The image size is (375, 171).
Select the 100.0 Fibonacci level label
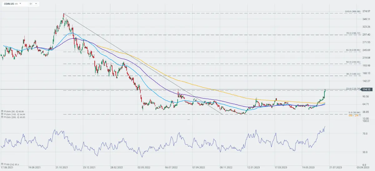(x=353, y=12)
